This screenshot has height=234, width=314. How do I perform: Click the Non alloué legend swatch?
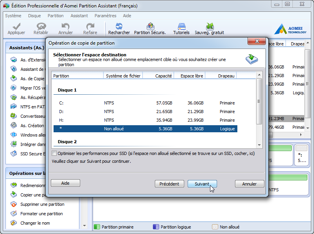[215, 227]
